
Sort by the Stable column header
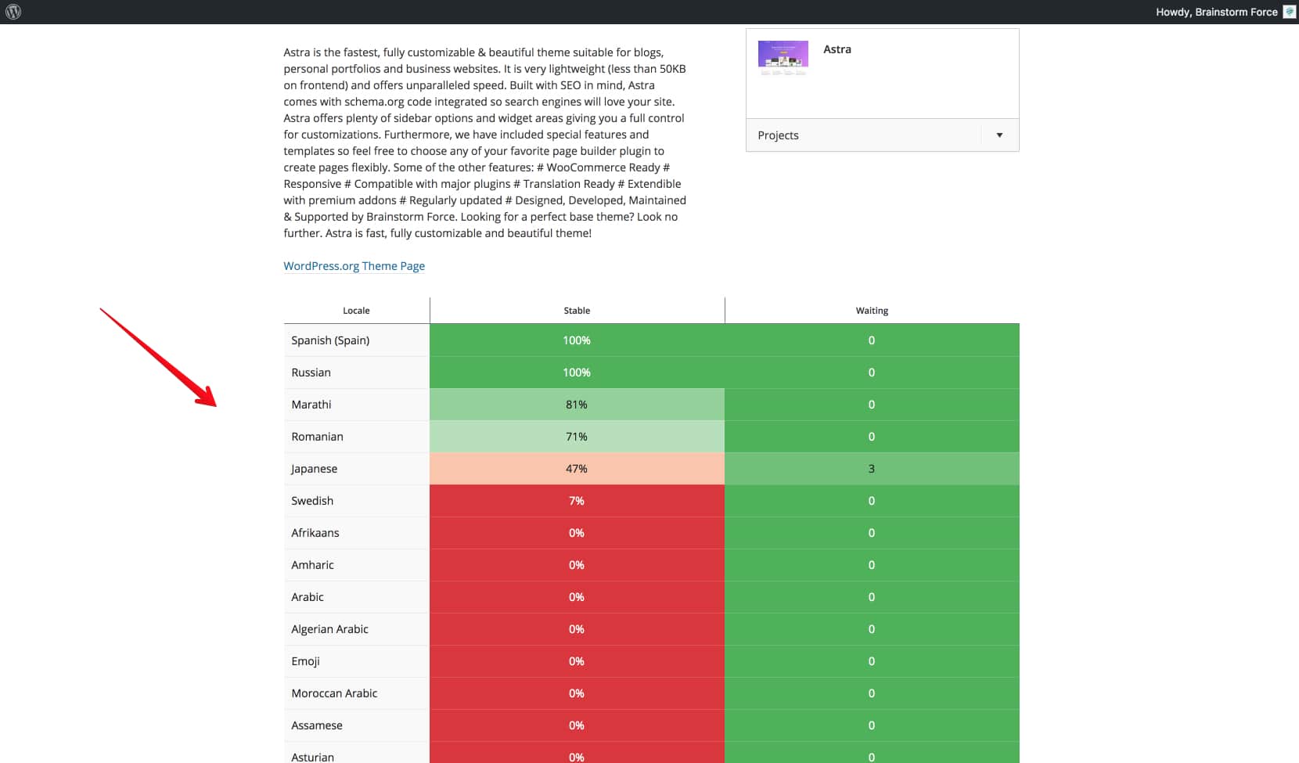[577, 311]
